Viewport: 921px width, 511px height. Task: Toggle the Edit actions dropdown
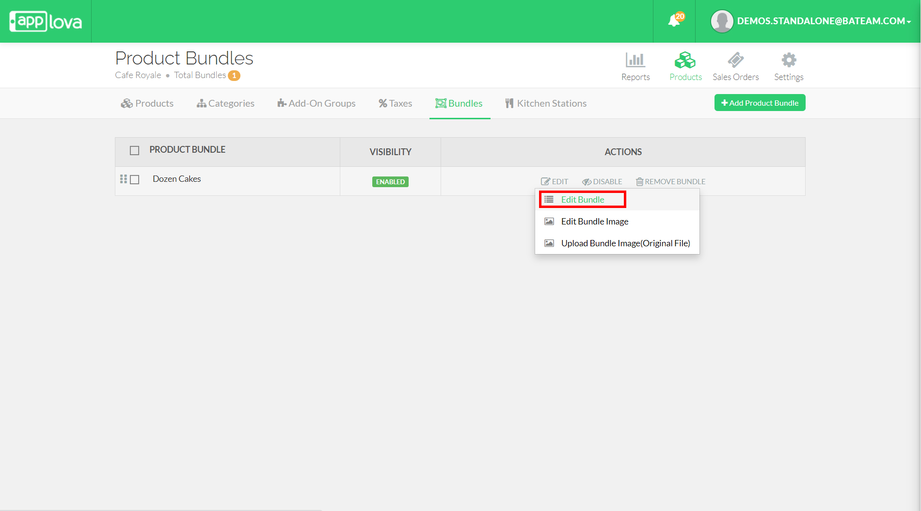pos(555,181)
